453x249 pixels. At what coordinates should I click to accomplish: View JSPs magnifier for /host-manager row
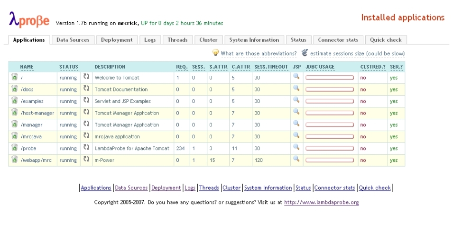click(296, 112)
